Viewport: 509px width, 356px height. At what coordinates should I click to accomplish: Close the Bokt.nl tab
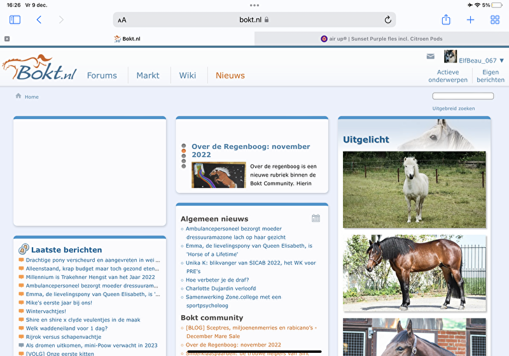7,39
